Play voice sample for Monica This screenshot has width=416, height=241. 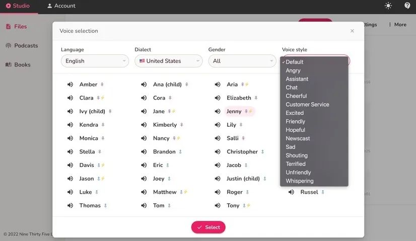(x=70, y=138)
